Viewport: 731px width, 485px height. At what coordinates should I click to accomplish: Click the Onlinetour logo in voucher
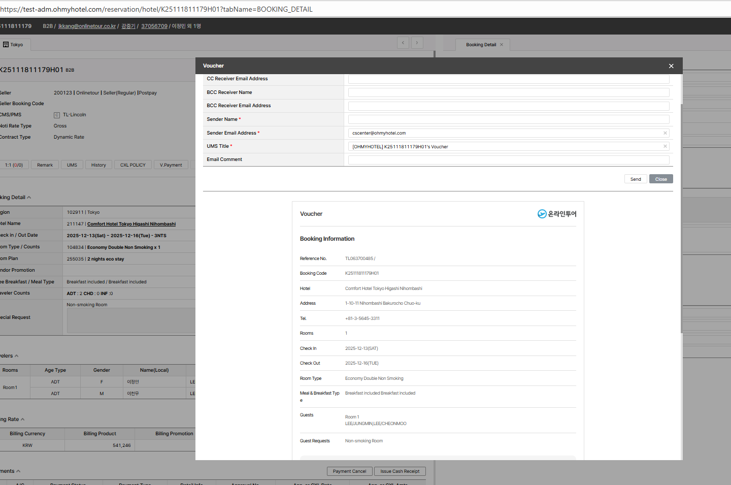[x=557, y=214]
